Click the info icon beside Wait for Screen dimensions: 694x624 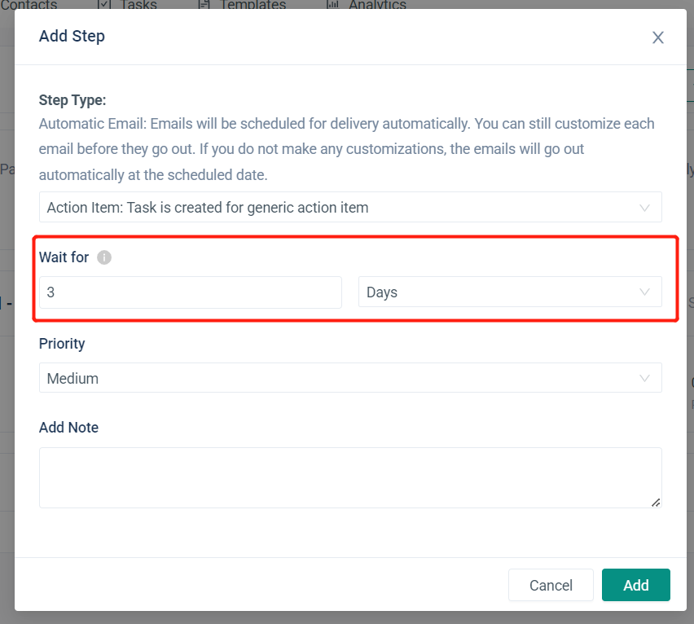click(x=104, y=257)
